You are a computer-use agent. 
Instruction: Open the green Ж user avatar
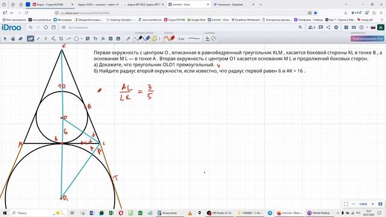(x=381, y=27)
